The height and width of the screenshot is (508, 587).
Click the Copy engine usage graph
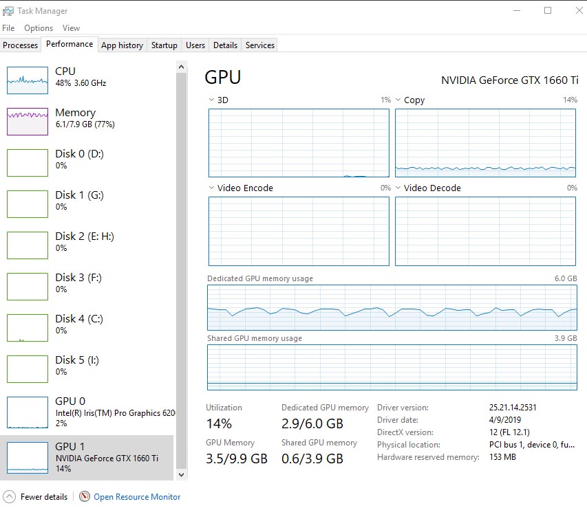(485, 143)
